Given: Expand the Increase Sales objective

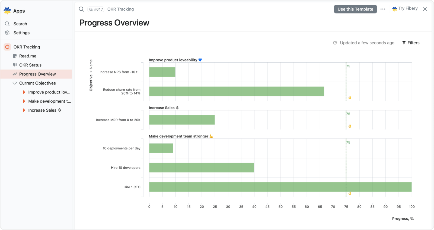Looking at the screenshot, I should click(24, 110).
